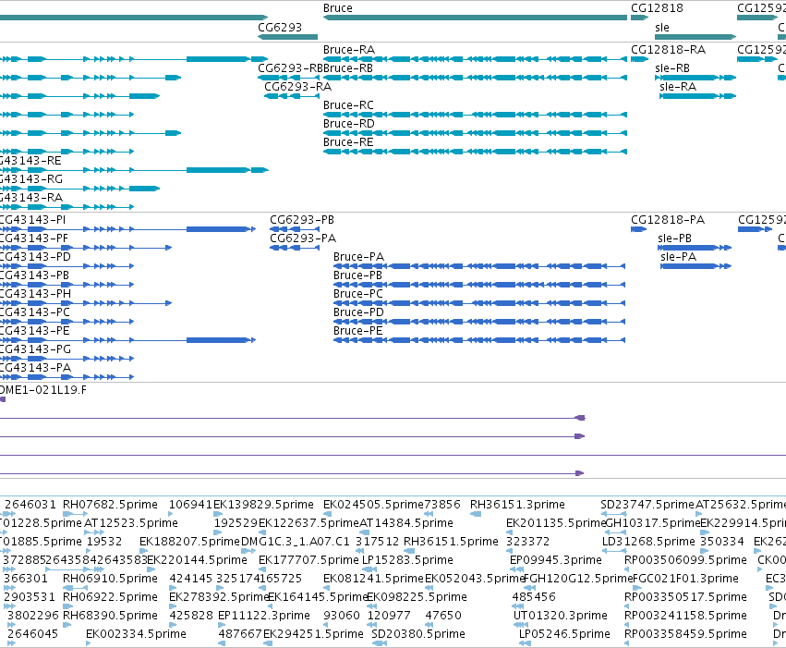Click the Bruce-PD protein label
This screenshot has width=786, height=648.
pyautogui.click(x=359, y=312)
